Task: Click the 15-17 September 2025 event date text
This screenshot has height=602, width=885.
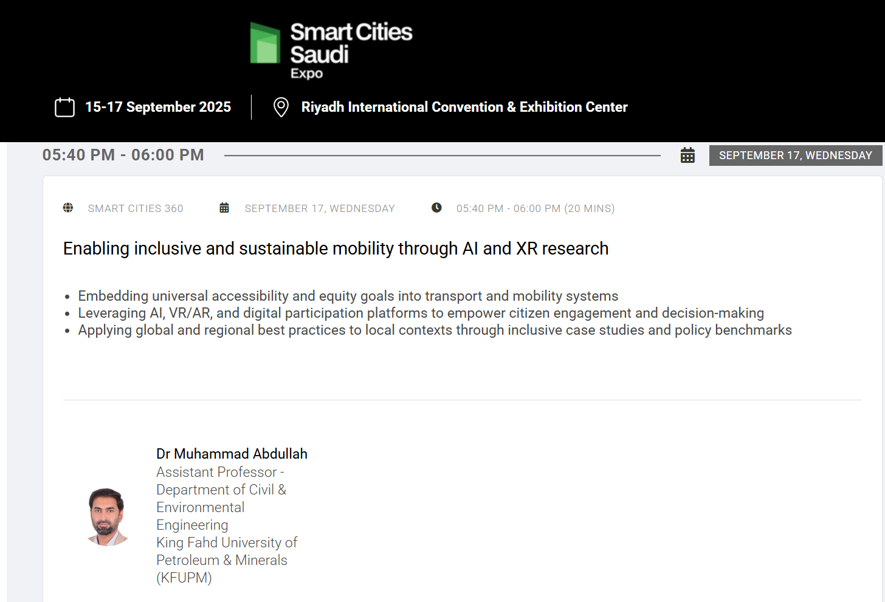Action: pyautogui.click(x=158, y=108)
